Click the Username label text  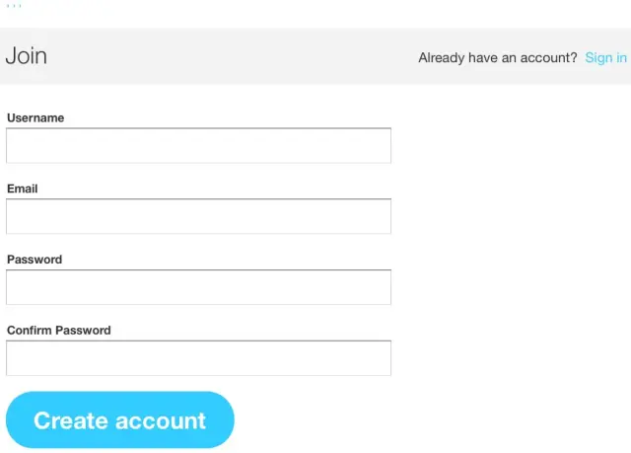35,117
